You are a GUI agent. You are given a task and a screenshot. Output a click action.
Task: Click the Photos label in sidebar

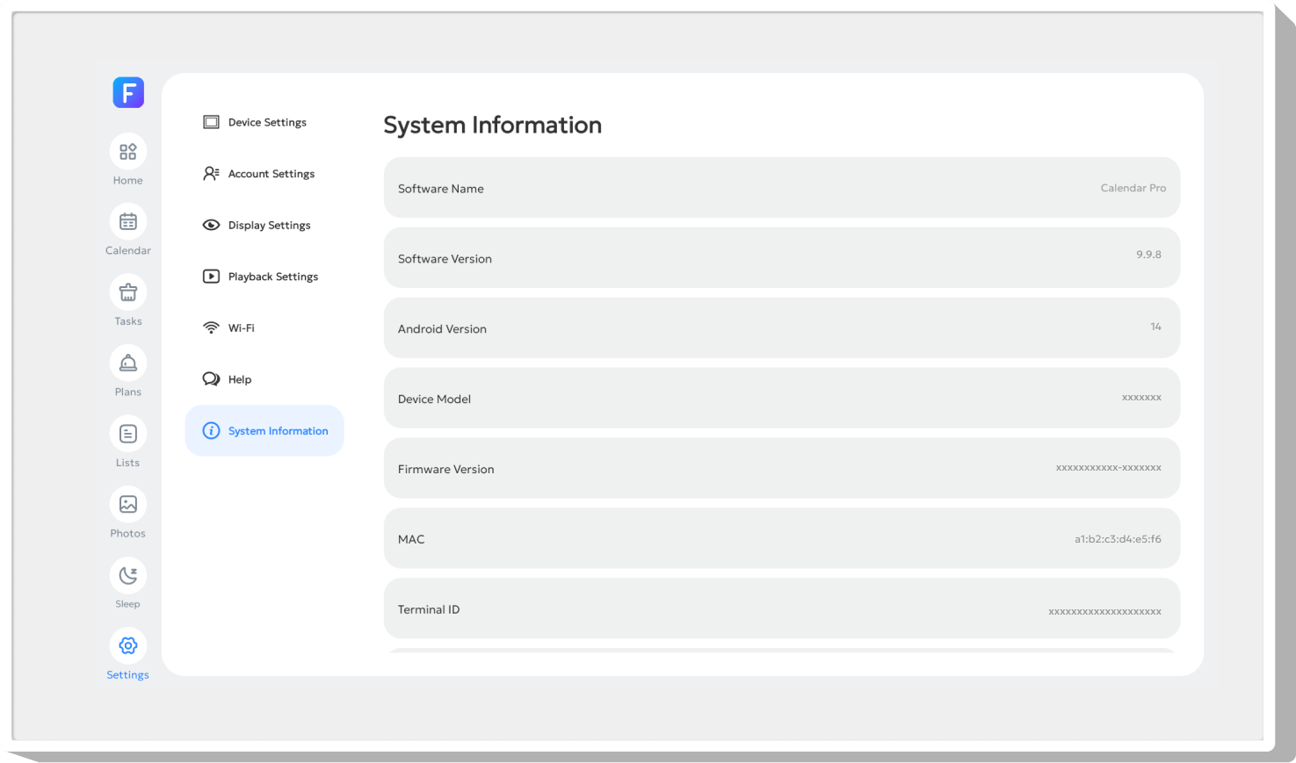[128, 534]
